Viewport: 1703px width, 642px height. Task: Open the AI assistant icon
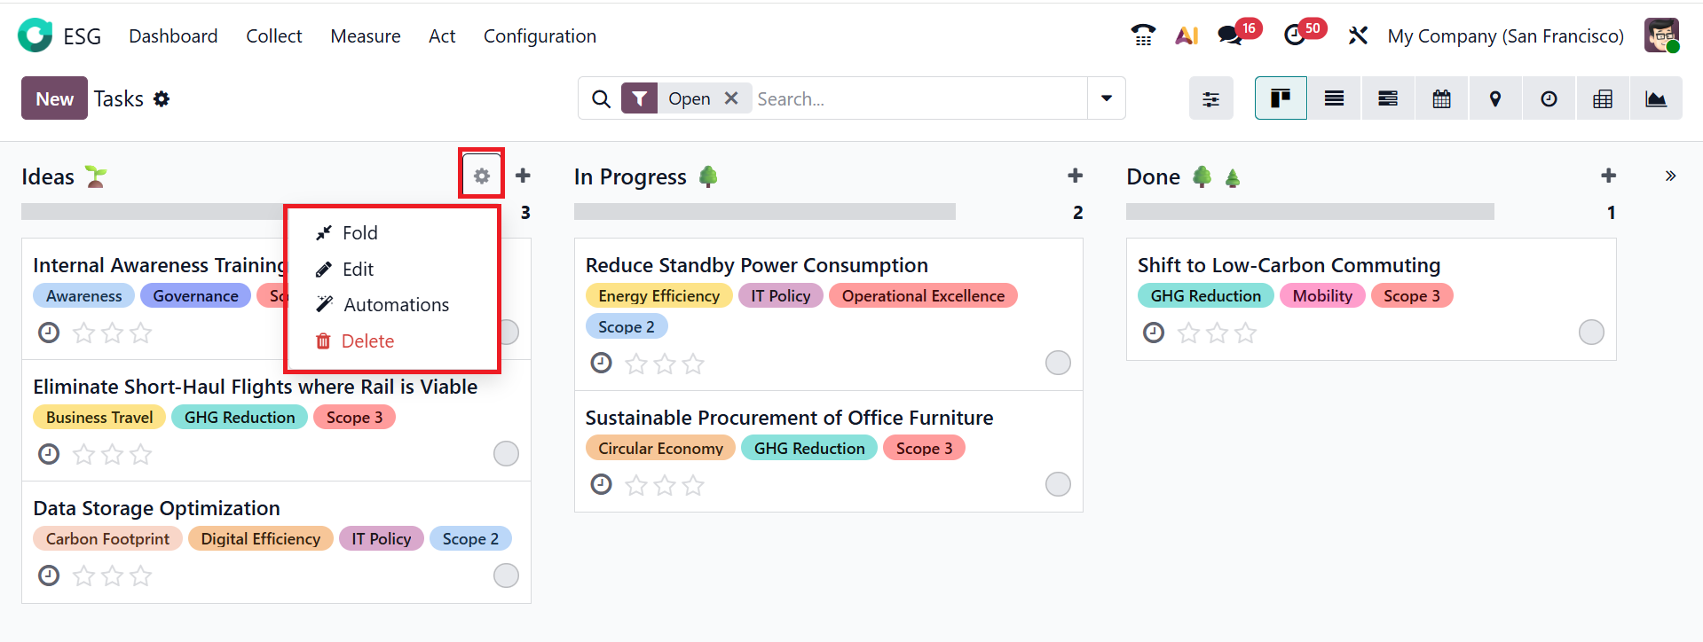pyautogui.click(x=1187, y=35)
